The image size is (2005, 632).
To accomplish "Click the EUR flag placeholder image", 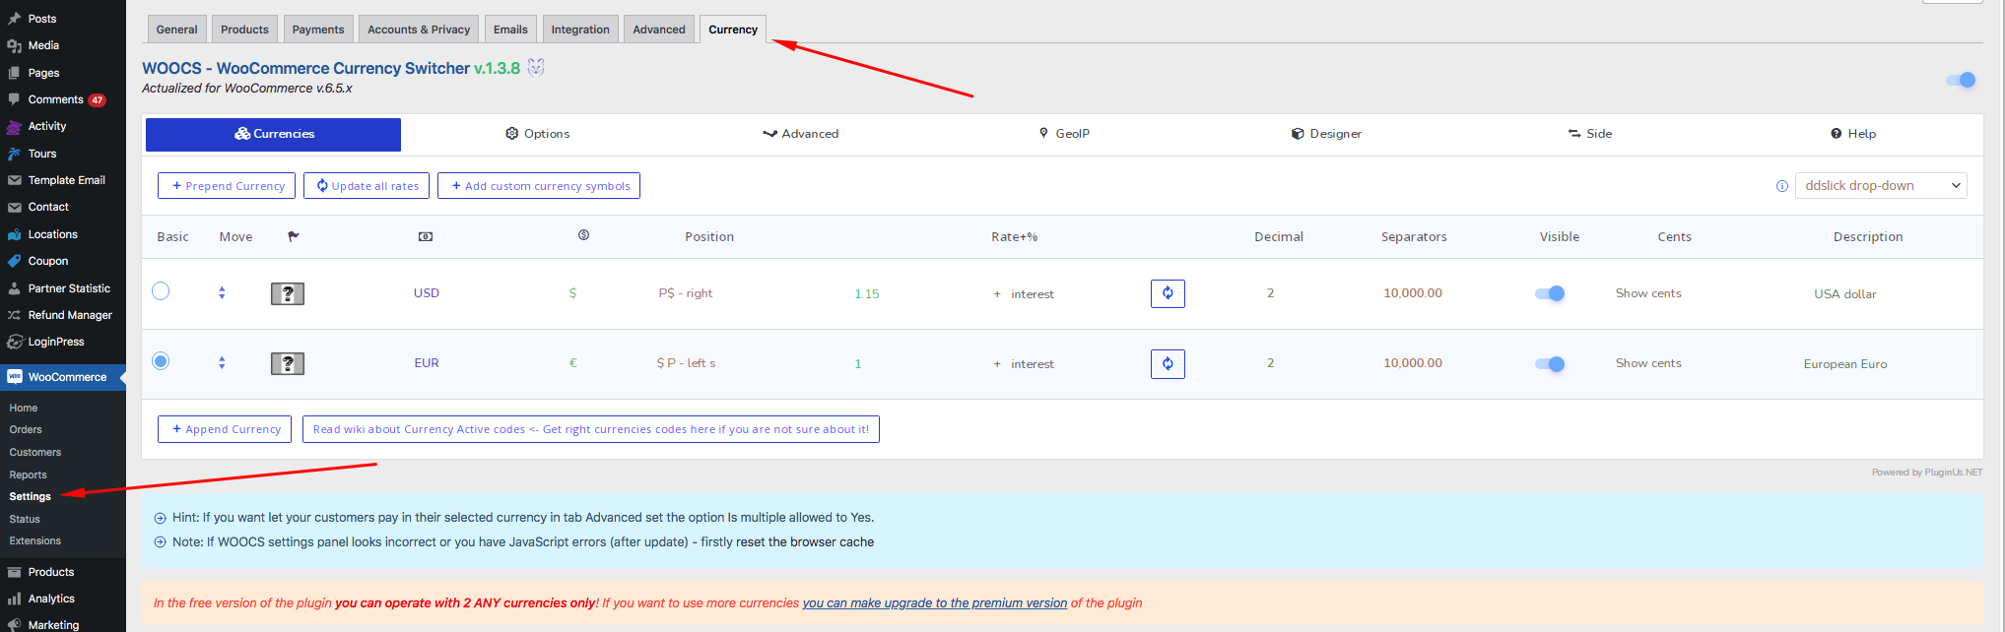I will click(x=288, y=364).
